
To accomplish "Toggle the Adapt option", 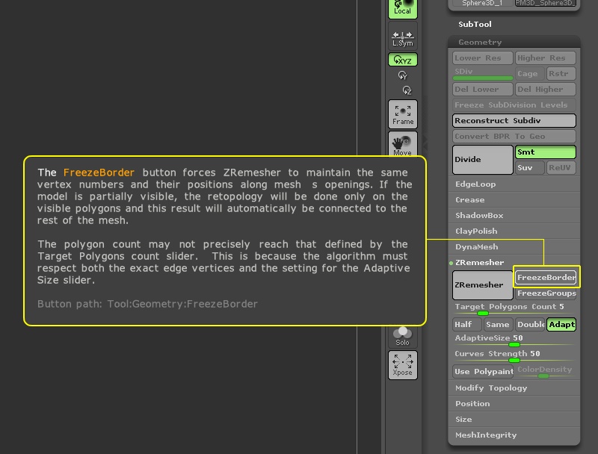I will coord(561,325).
